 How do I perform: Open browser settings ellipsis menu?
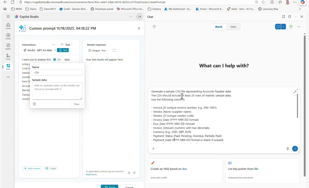click(x=295, y=2)
